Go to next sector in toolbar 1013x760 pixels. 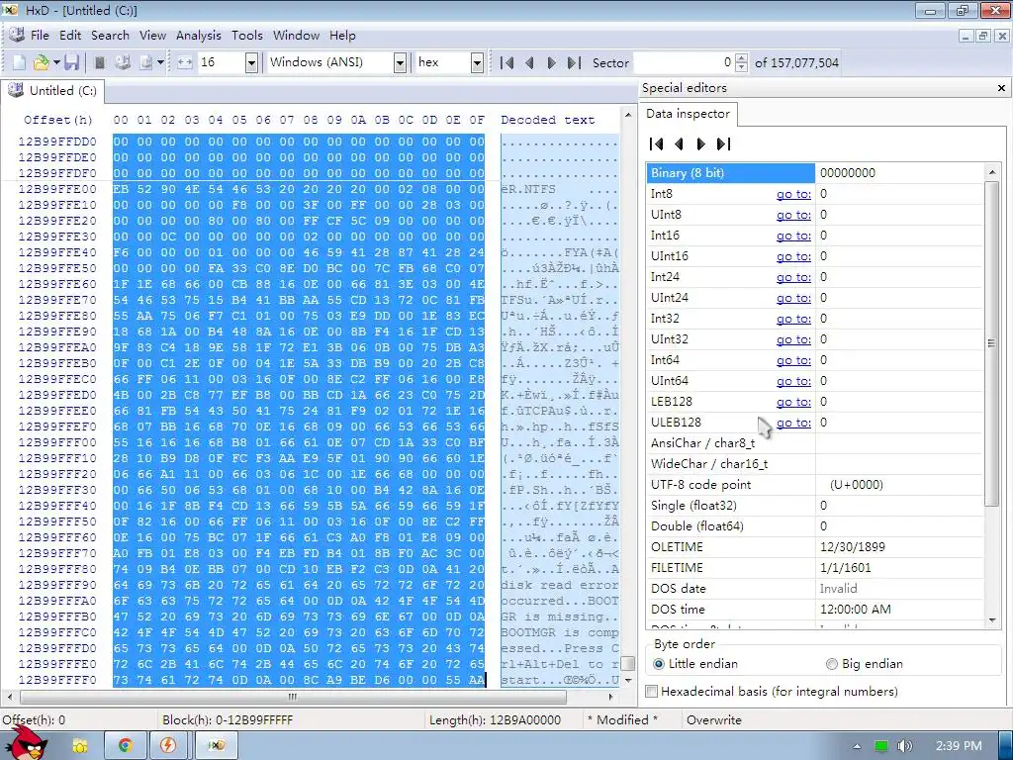coord(552,62)
